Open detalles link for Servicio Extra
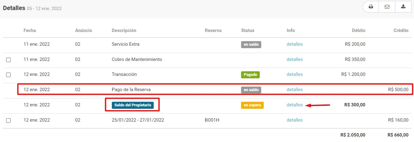 pyautogui.click(x=295, y=44)
